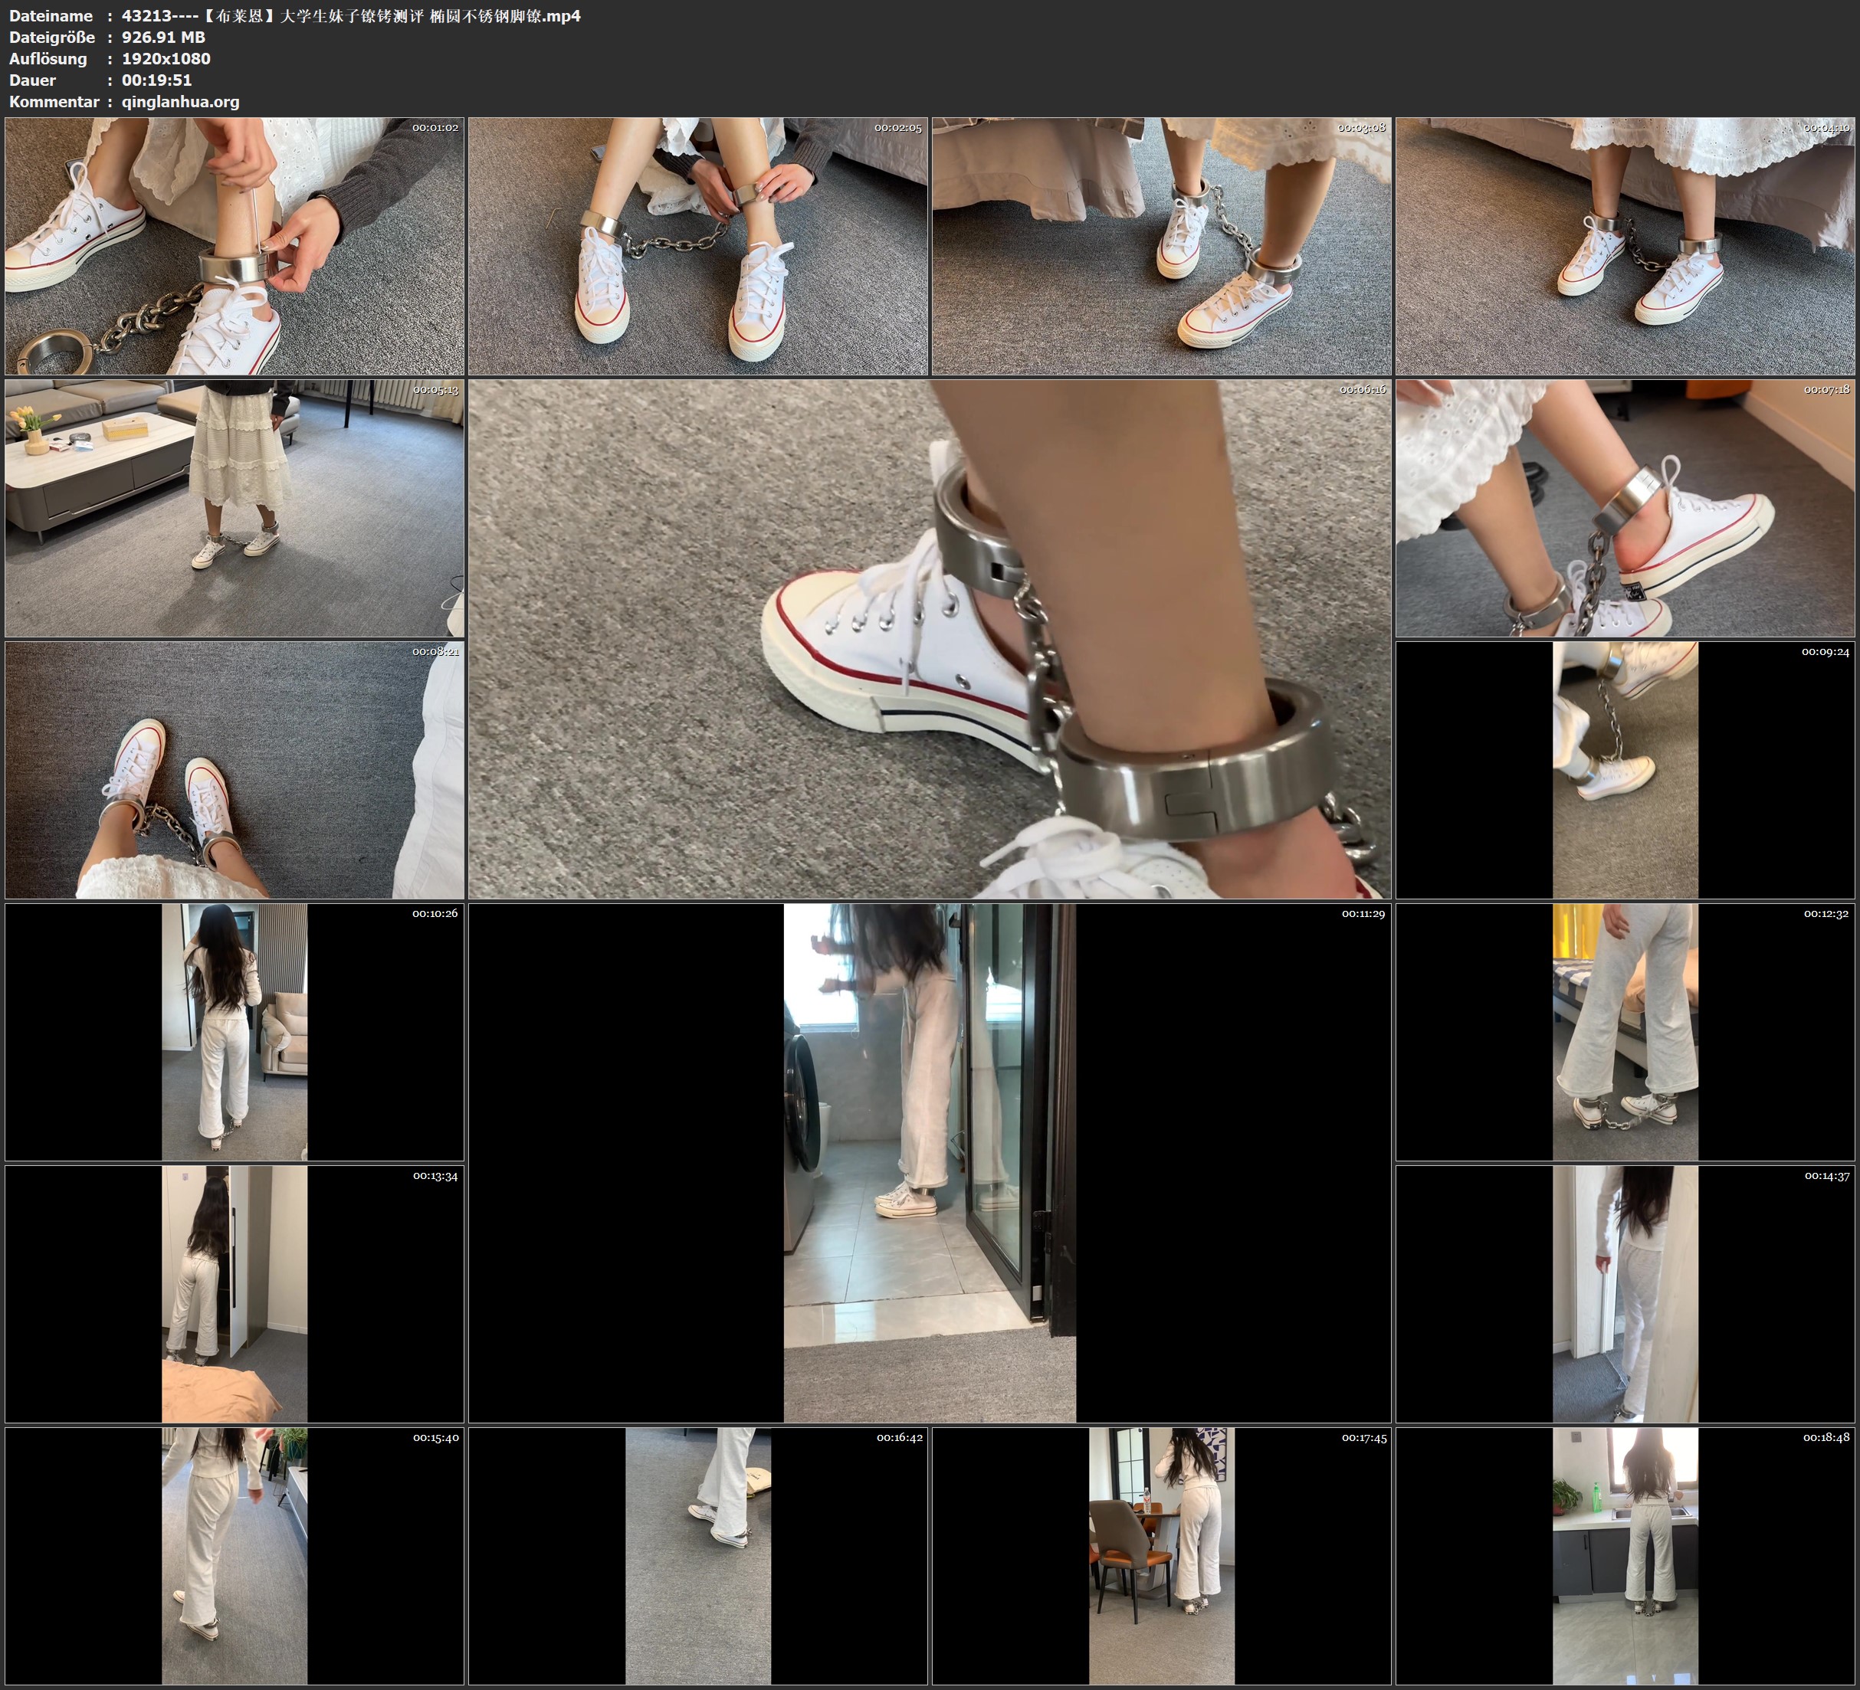Screen dimensions: 1860x1690
Task: Click the Dateigröße value 926.91 MB
Action: point(163,37)
